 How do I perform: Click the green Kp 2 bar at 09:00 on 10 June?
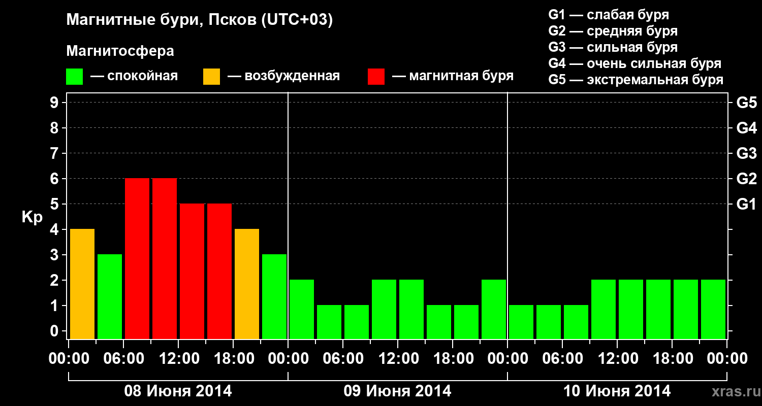click(x=604, y=309)
